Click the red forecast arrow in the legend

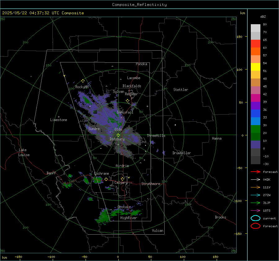pyautogui.click(x=255, y=172)
